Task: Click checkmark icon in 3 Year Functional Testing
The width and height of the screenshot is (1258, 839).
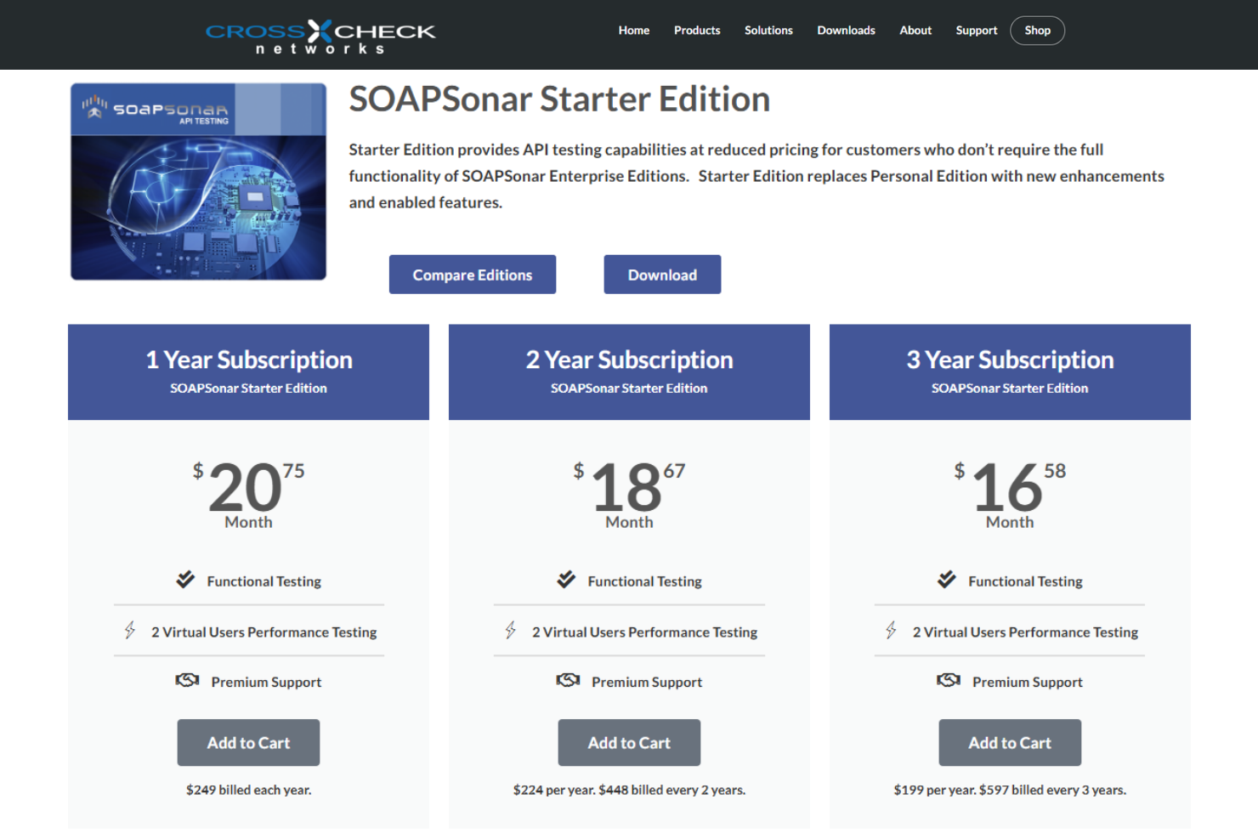Action: tap(947, 580)
